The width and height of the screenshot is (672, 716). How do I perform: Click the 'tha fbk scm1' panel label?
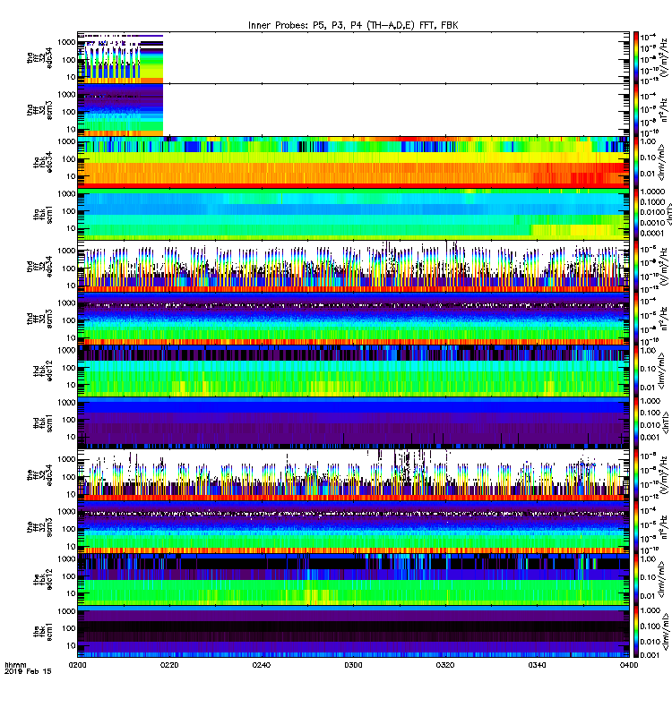(x=43, y=215)
